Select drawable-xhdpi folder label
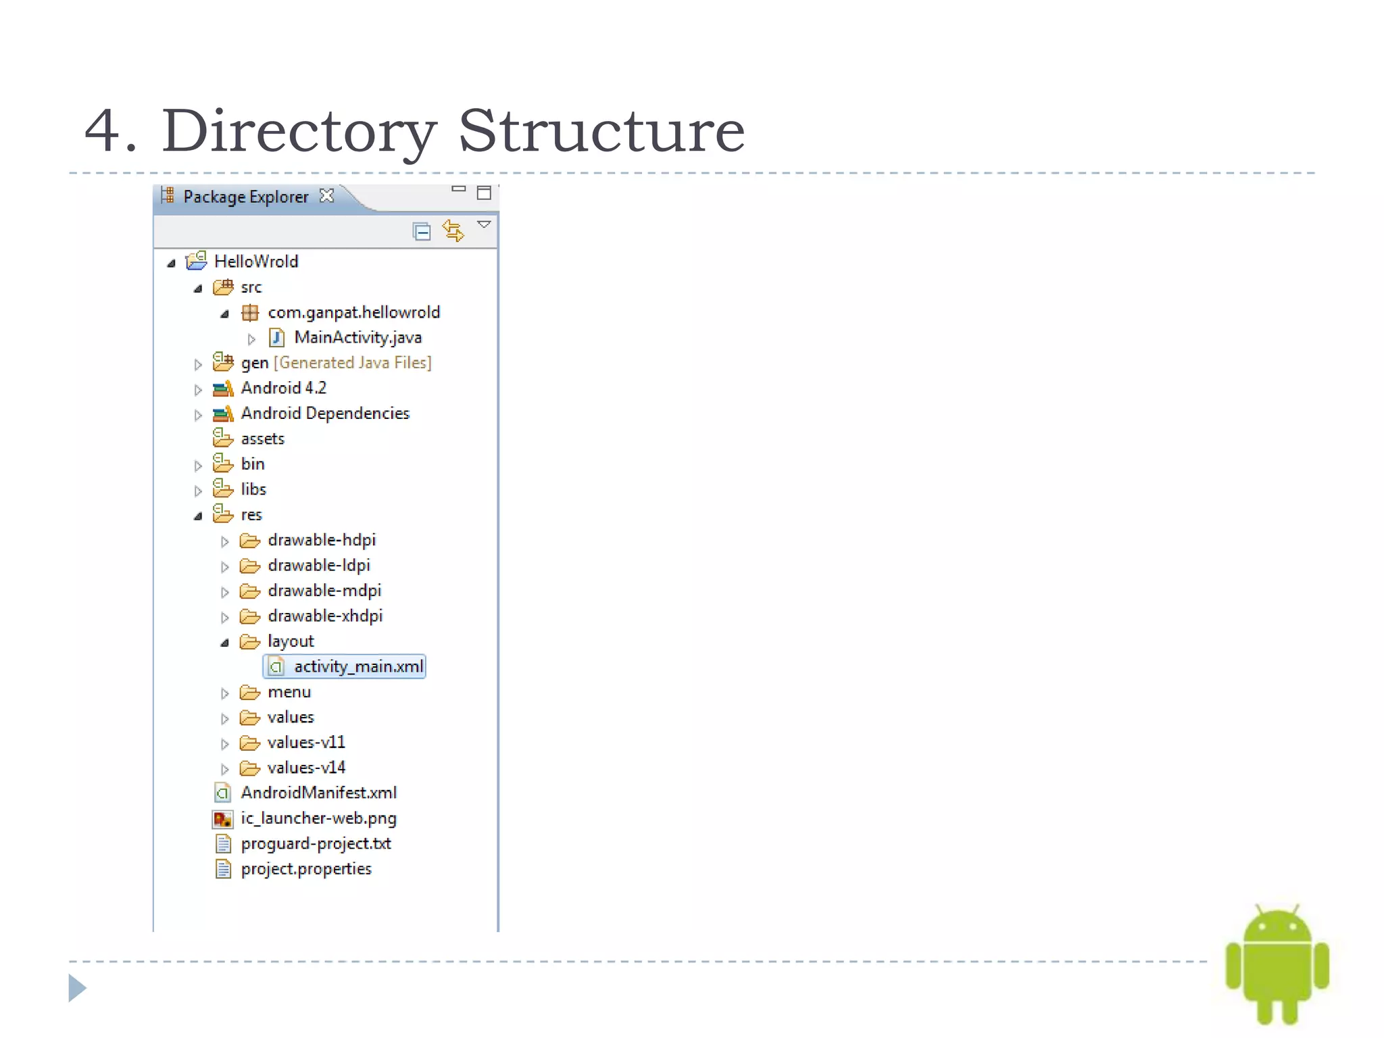Image resolution: width=1384 pixels, height=1038 pixels. click(325, 616)
